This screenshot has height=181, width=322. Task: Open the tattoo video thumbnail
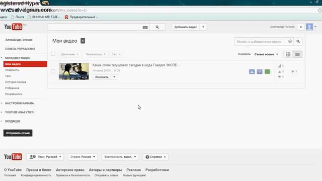tap(74, 71)
